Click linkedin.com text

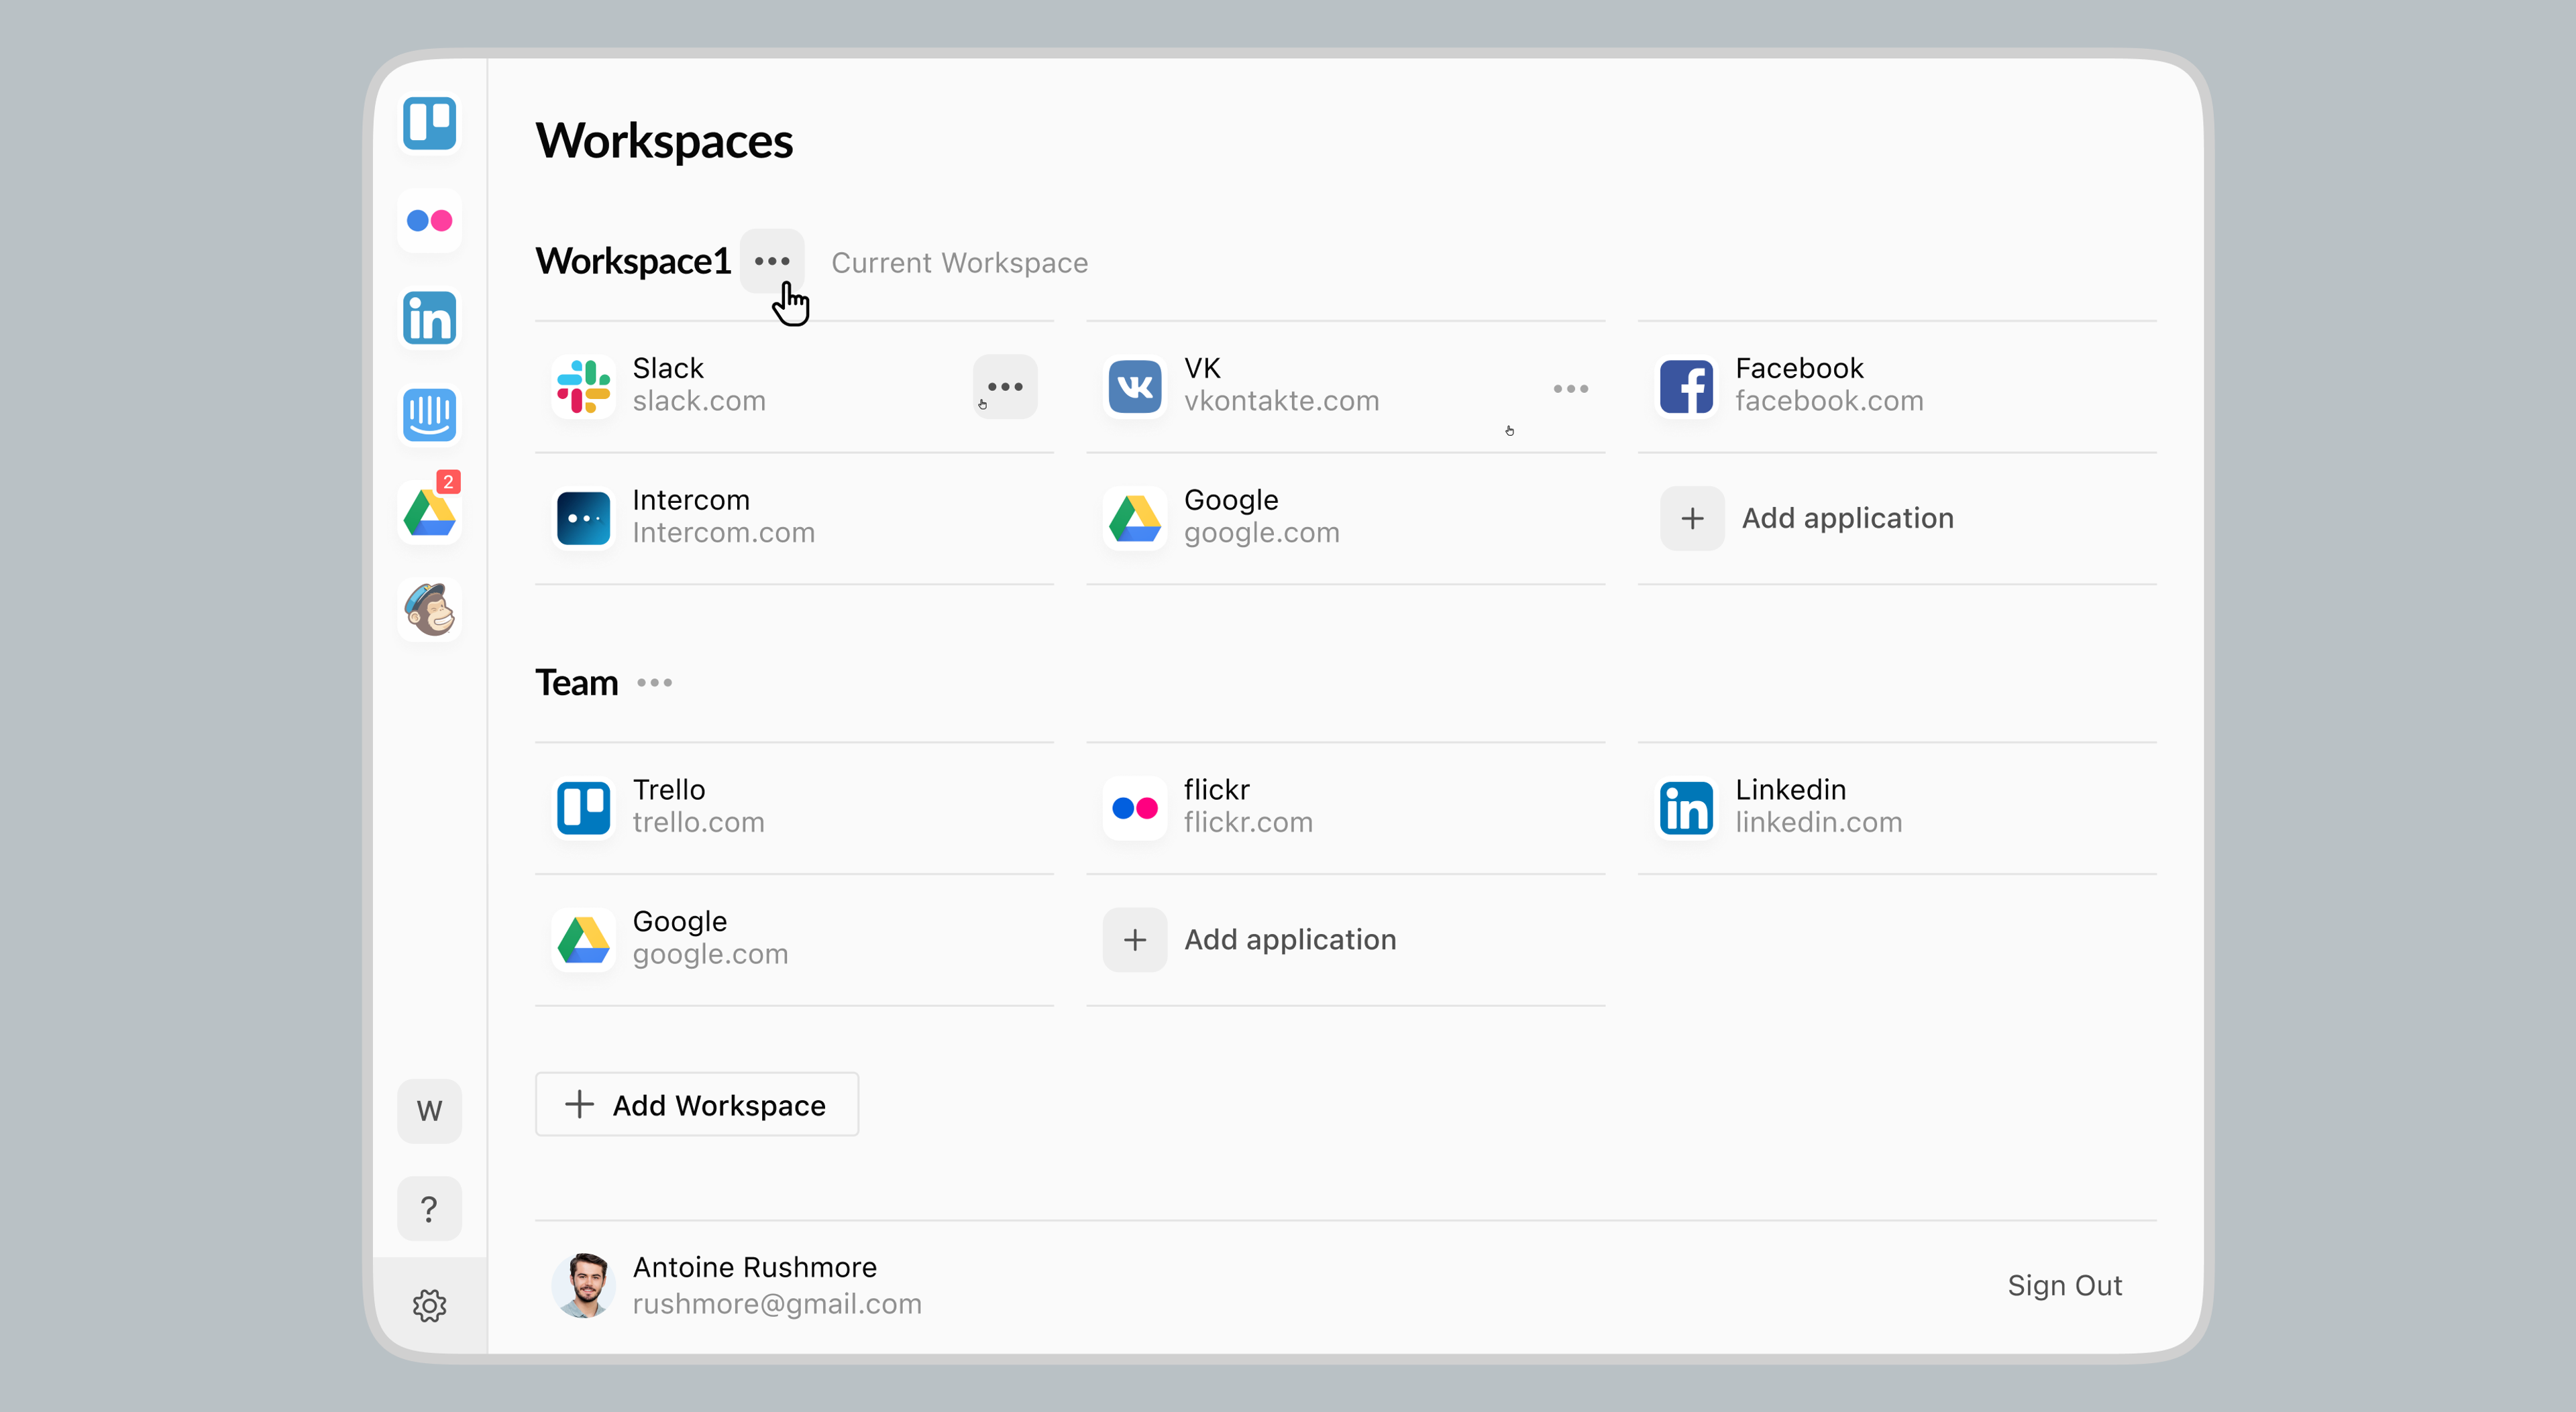pos(1818,823)
